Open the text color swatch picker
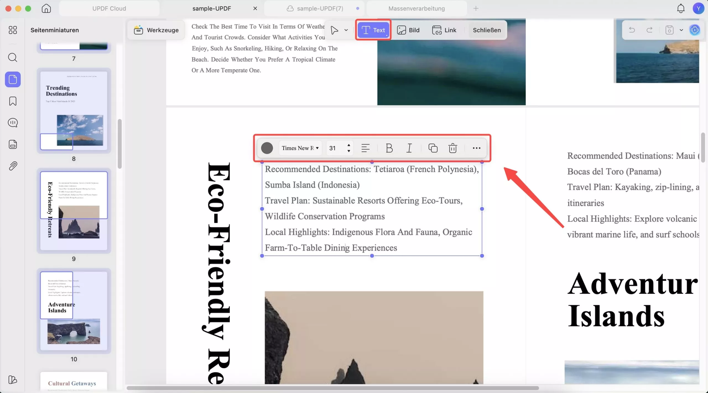 click(267, 148)
